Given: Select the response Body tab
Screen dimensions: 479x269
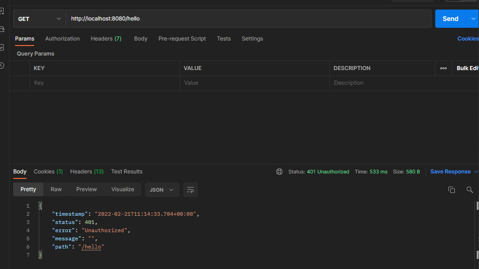Looking at the screenshot, I should point(20,172).
